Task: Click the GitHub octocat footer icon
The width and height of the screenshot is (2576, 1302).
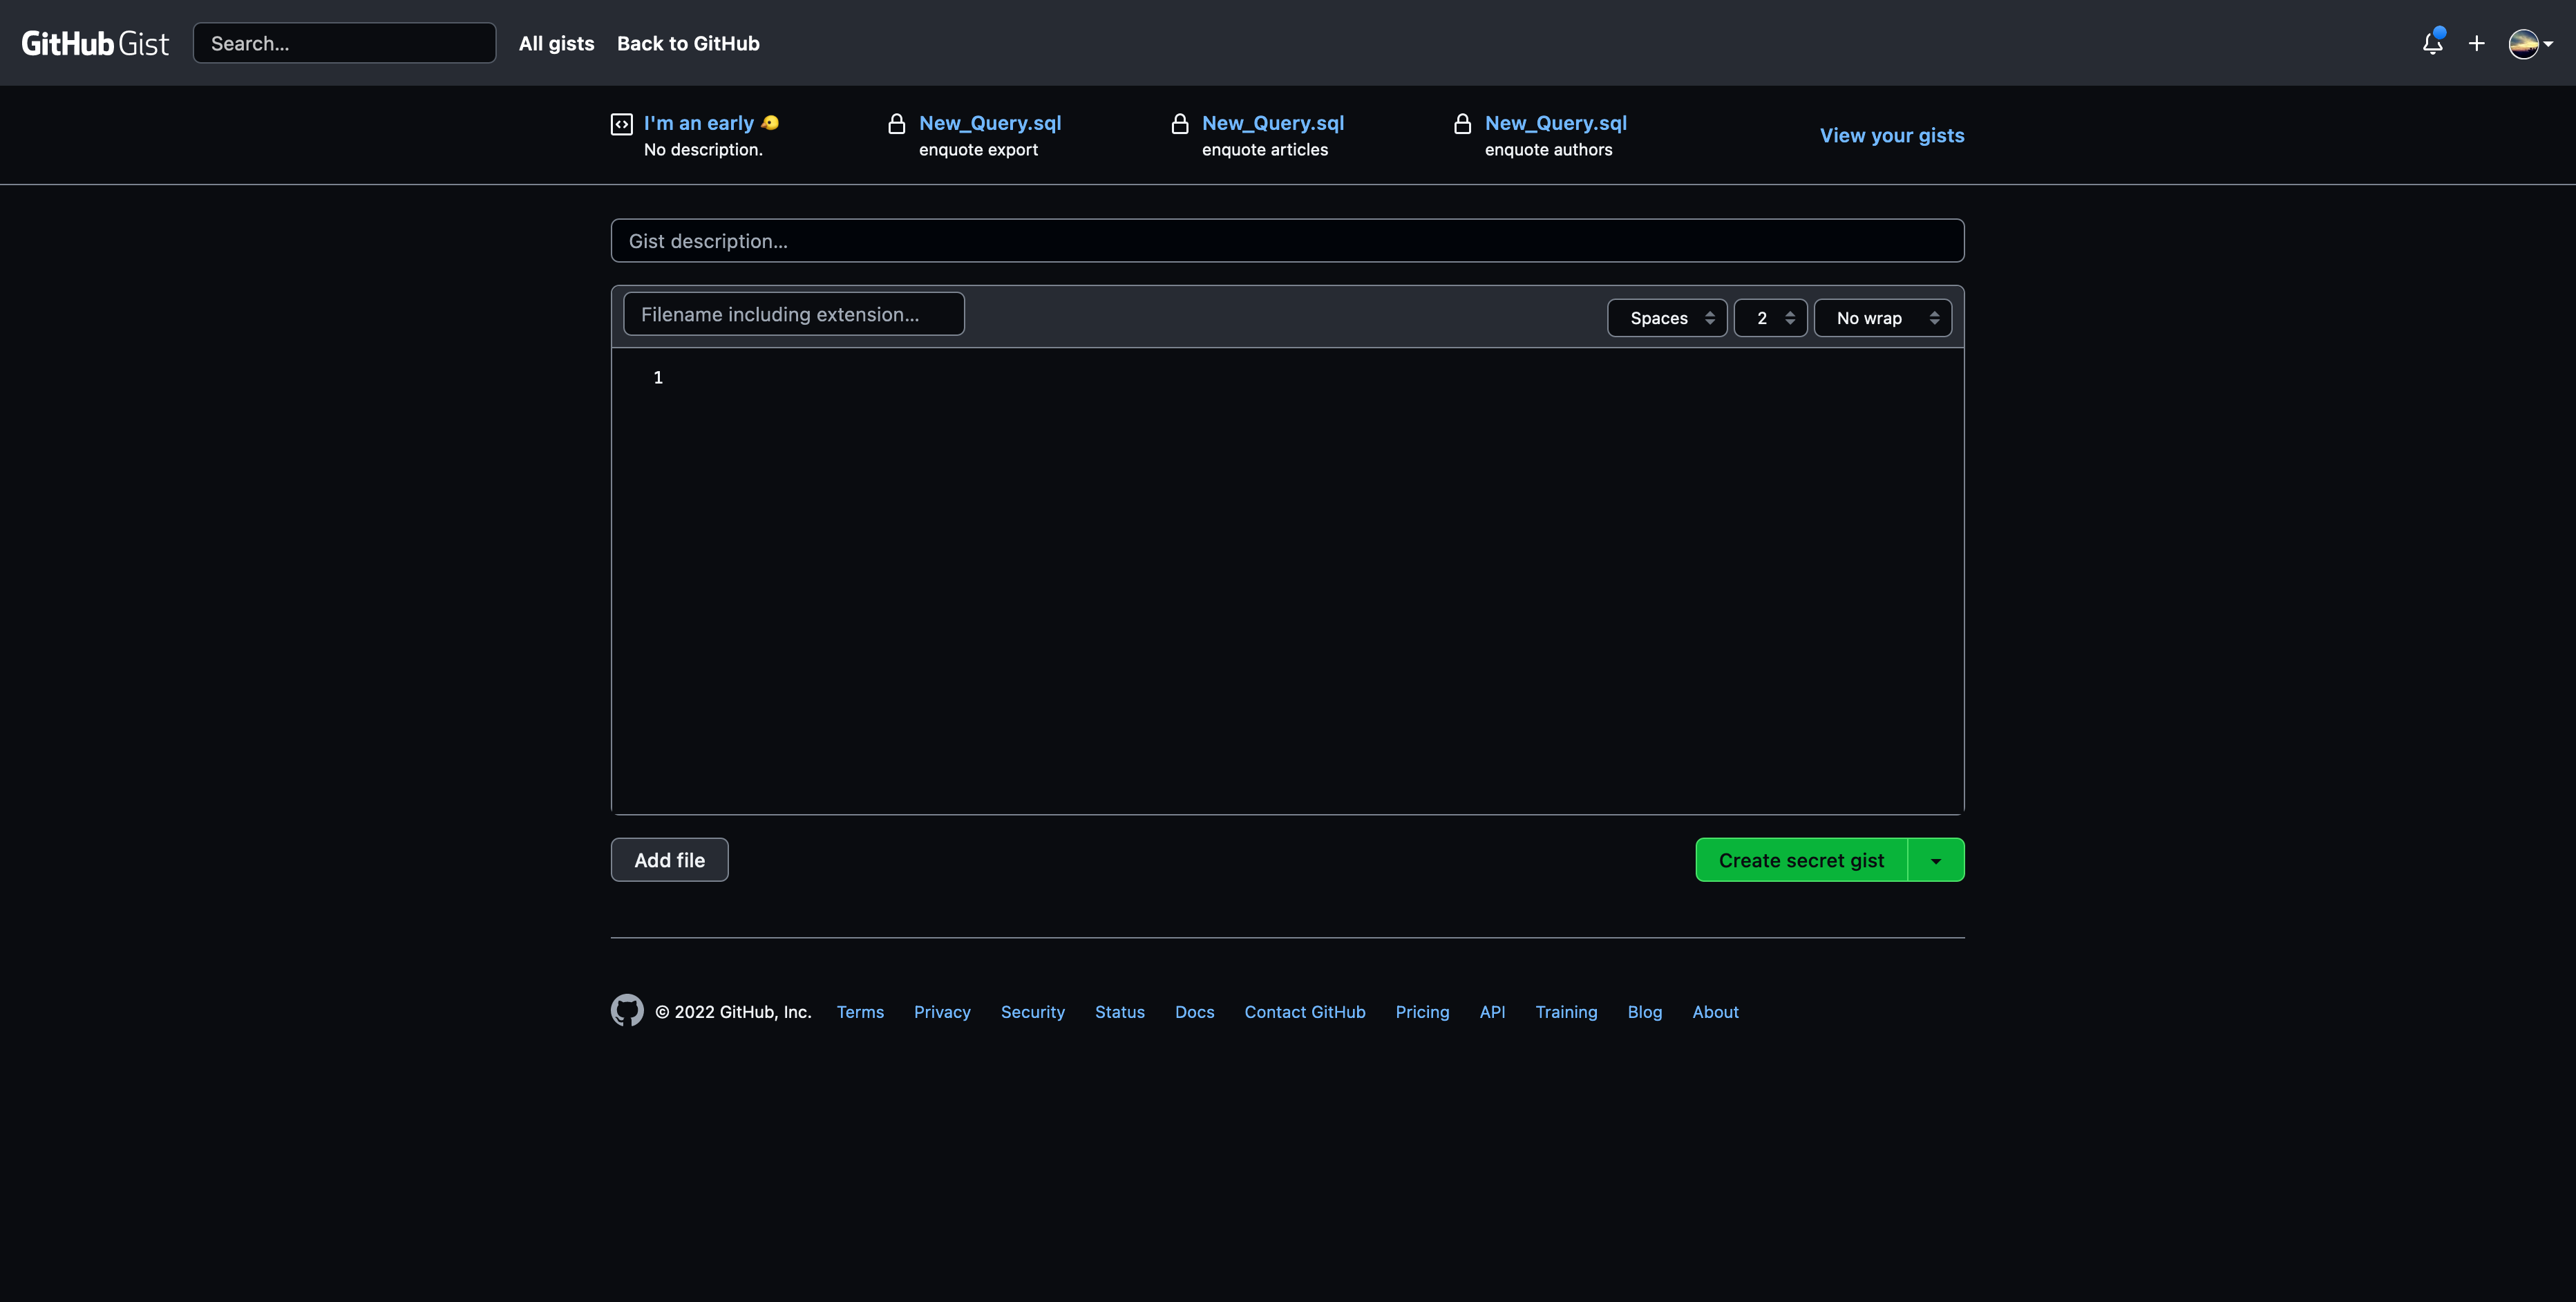Action: coord(627,1010)
